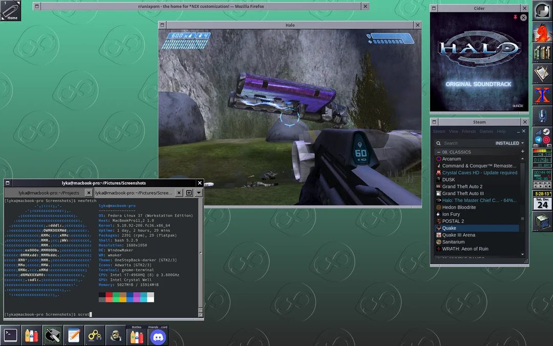Click the red Cider tray icon in dock
553x346 pixels.
[x=546, y=140]
